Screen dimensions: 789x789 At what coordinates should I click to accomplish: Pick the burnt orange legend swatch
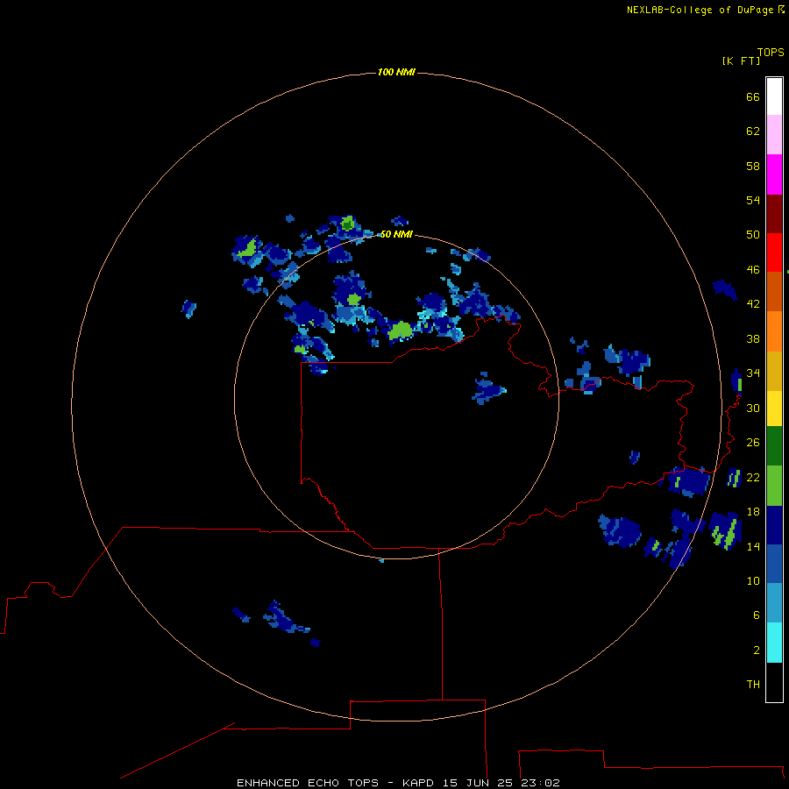point(774,291)
